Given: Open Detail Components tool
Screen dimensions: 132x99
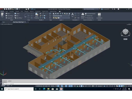Looking at the screenshot, I should coord(99,16).
